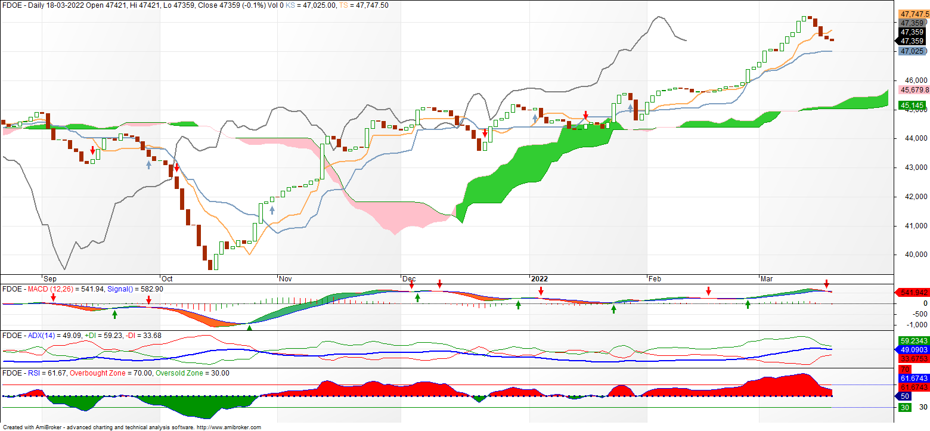
Task: Select the Sep month marker on time axis
Action: 50,279
